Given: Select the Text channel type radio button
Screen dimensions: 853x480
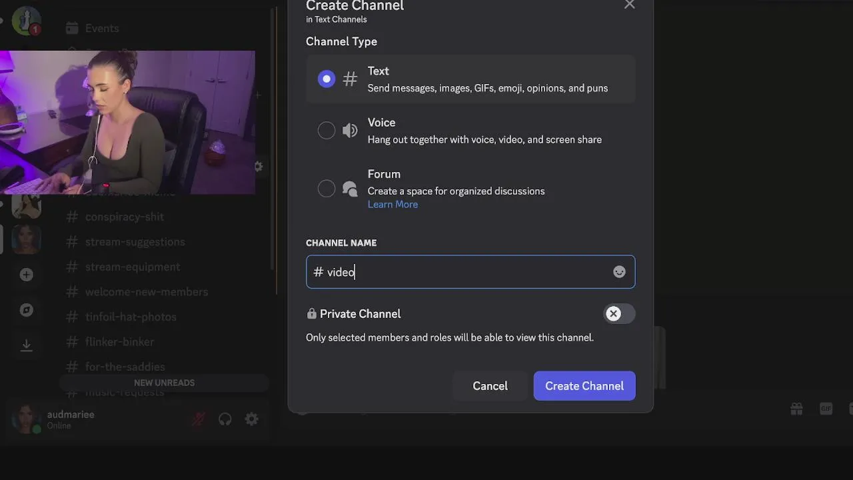Looking at the screenshot, I should coord(327,79).
